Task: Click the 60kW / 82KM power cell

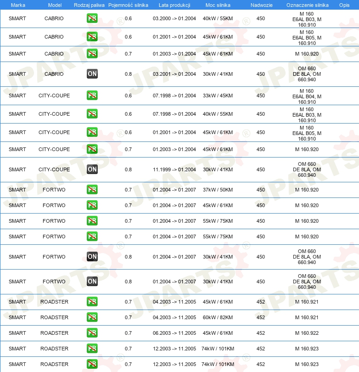Action: 218,317
